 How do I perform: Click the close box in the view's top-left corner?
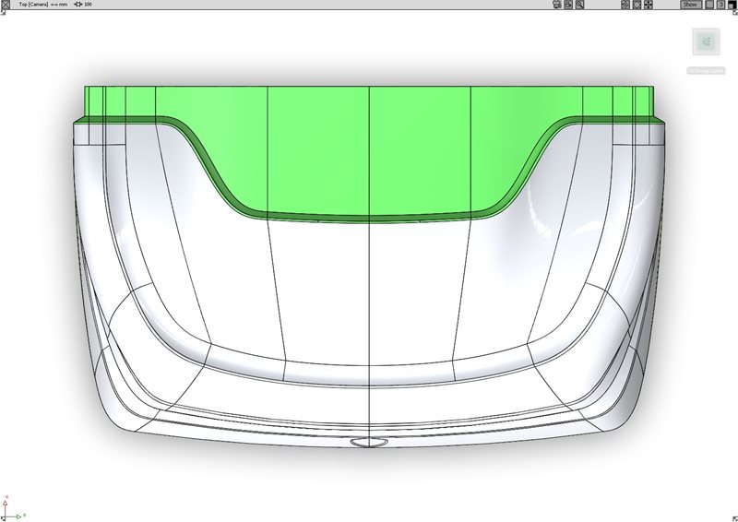tap(5, 5)
